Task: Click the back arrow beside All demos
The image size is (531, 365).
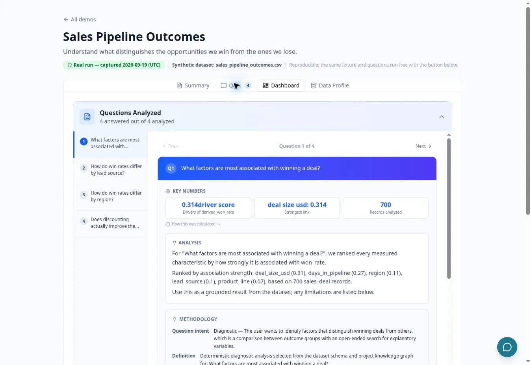Action: click(x=66, y=19)
